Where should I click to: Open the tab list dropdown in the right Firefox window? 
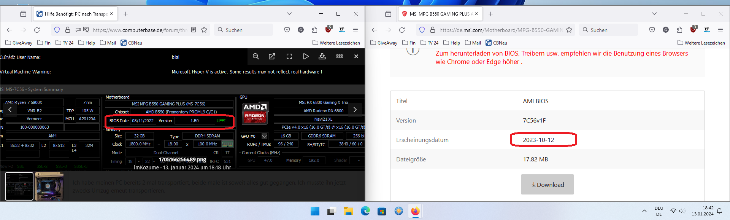coord(654,14)
